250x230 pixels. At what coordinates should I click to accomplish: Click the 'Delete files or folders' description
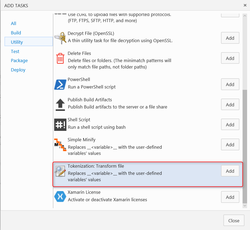pos(119,64)
